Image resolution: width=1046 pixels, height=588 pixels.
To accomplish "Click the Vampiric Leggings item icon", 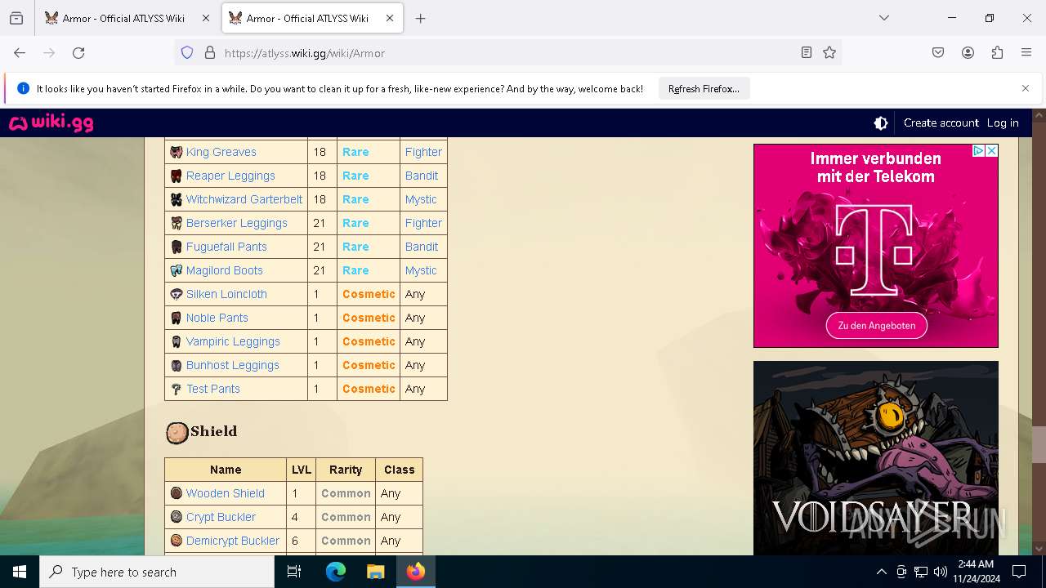I will pyautogui.click(x=176, y=341).
